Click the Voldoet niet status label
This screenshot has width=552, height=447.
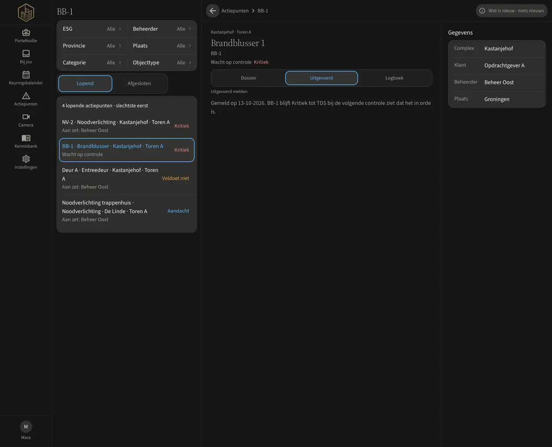176,178
